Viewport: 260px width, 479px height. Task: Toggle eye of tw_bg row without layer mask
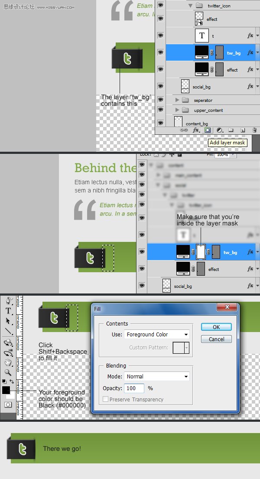pyautogui.click(x=160, y=52)
